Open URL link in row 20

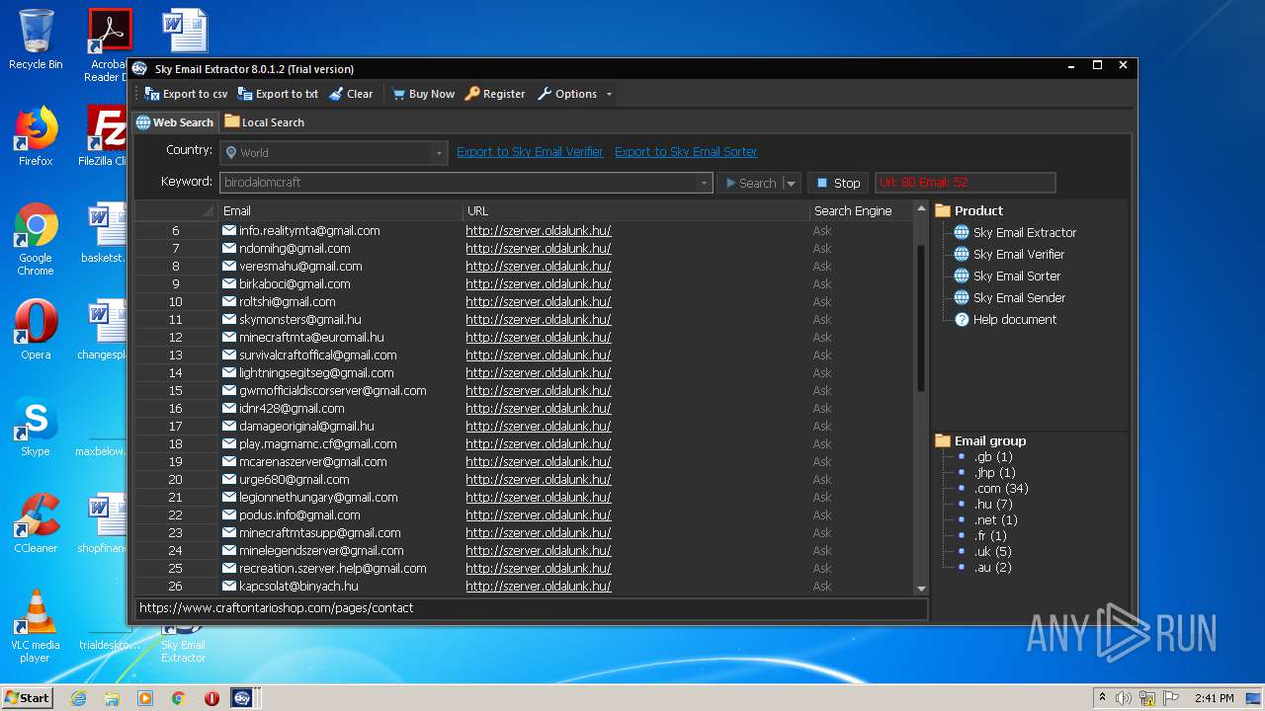(x=539, y=479)
